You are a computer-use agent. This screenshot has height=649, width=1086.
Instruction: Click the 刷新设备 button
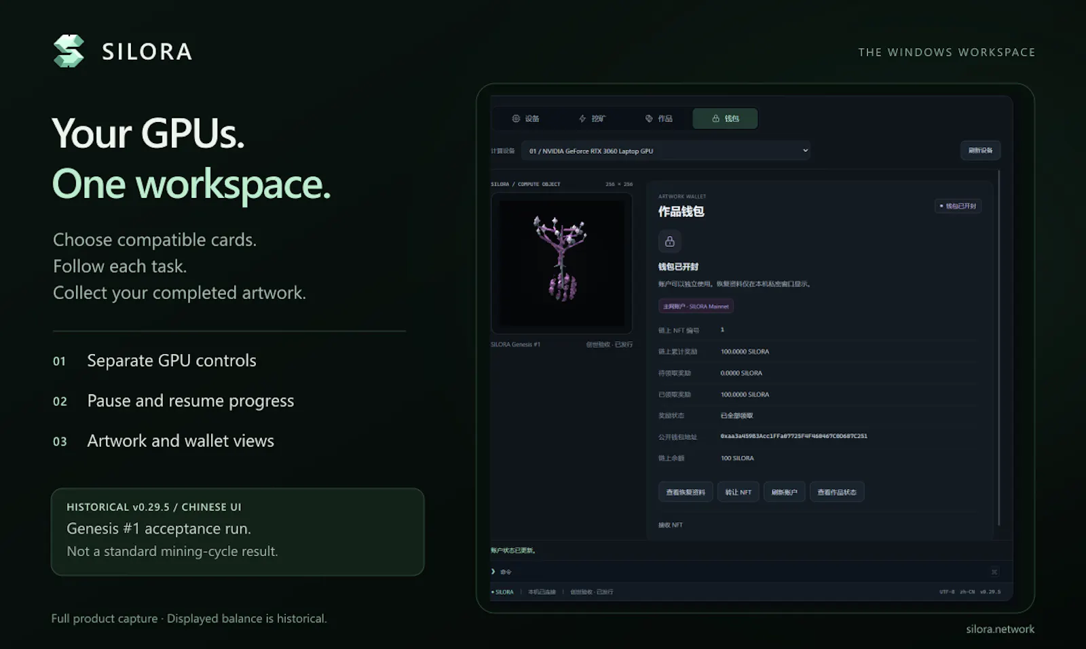pos(980,151)
